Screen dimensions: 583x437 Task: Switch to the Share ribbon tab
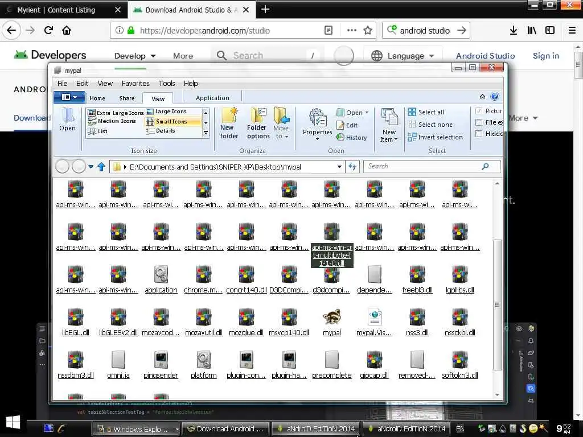click(127, 98)
